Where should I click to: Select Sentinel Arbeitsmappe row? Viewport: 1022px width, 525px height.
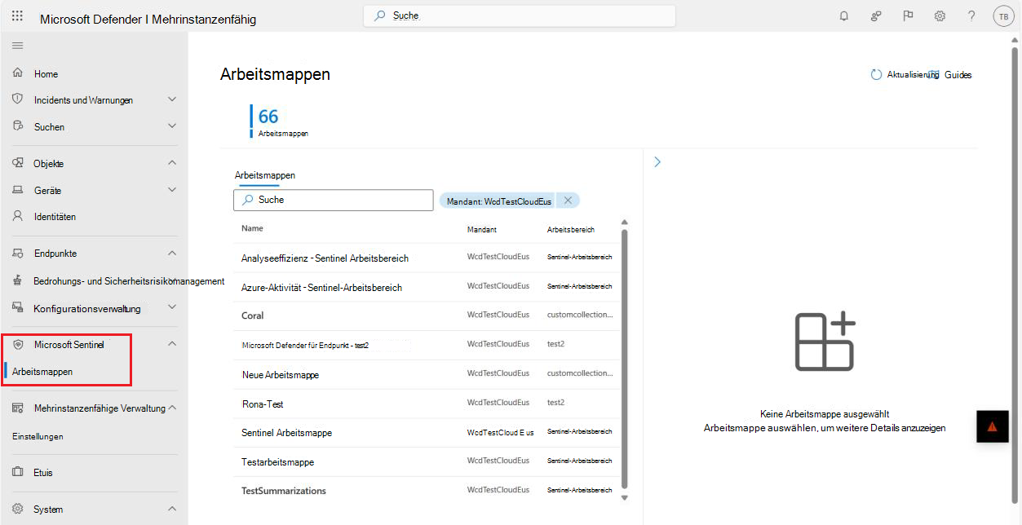point(427,433)
